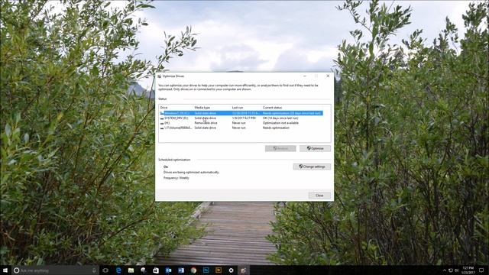Open the Windows Store taskbar icon
Image resolution: width=489 pixels, height=275 pixels.
tap(156, 270)
